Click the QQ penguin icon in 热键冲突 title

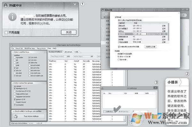coord(5,5)
